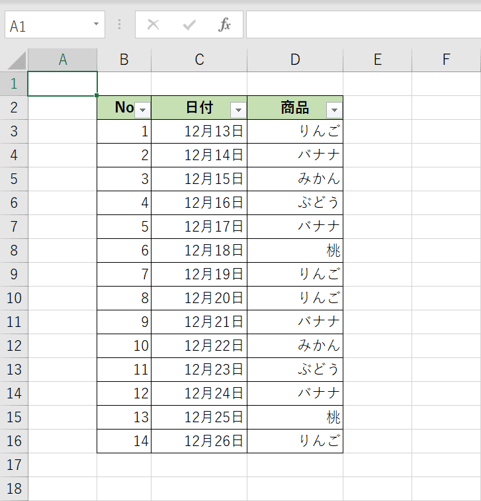Select the cell with 12月16日
481x501 pixels.
pos(199,203)
